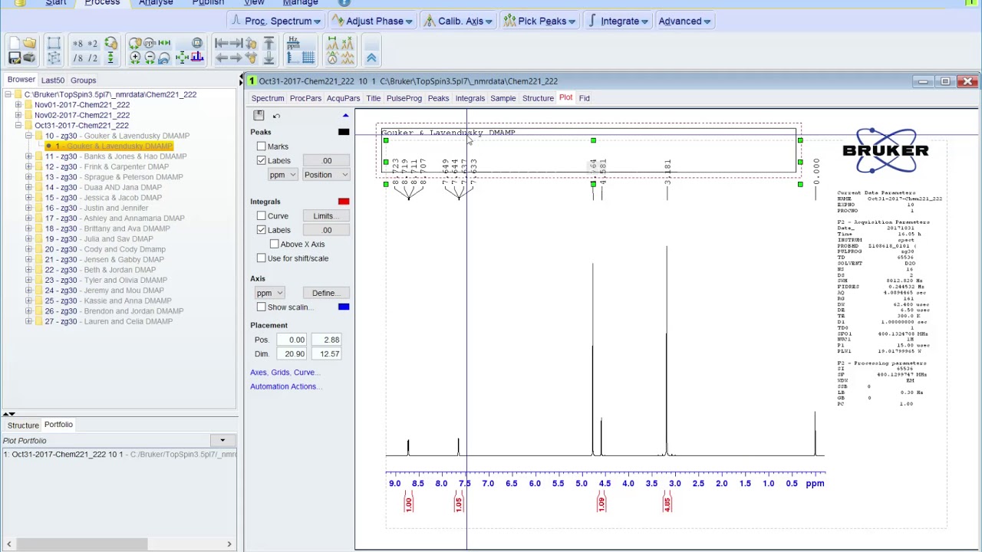982x552 pixels.
Task: Open the Axis ppm unit dropdown
Action: point(269,293)
